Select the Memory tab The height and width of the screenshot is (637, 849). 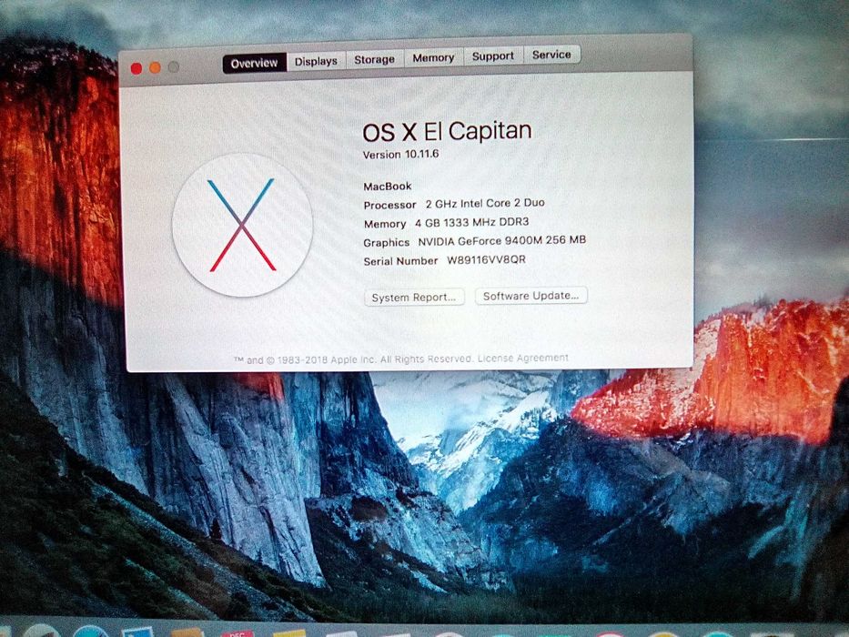click(433, 57)
